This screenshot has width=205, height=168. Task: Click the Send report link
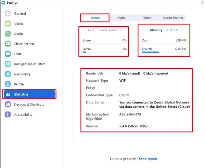pyautogui.click(x=148, y=159)
